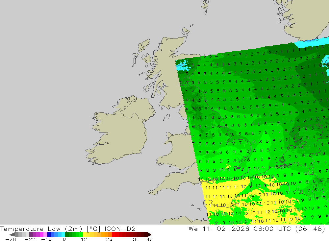This screenshot has height=241, width=329.
Task: Pick the dark purple swatch above -22
Action: click(31, 235)
